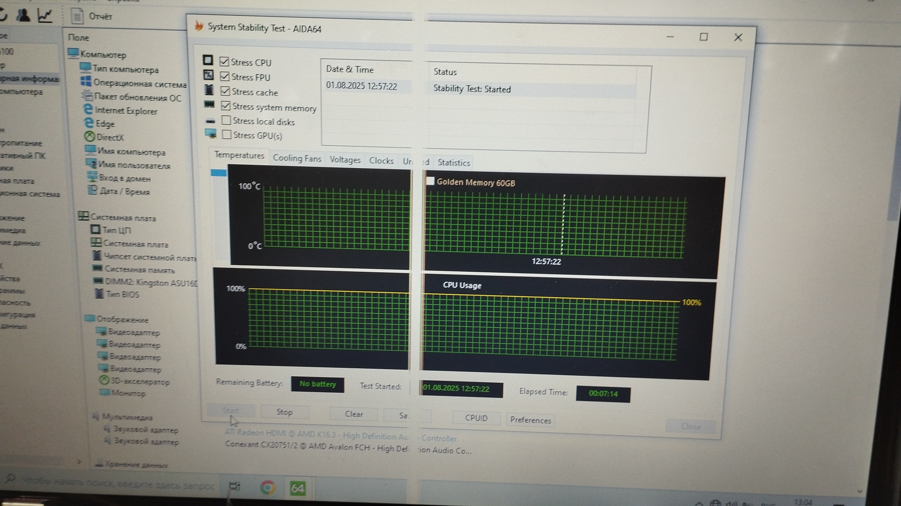901x506 pixels.
Task: Click the user profile toolbar icon
Action: [23, 15]
